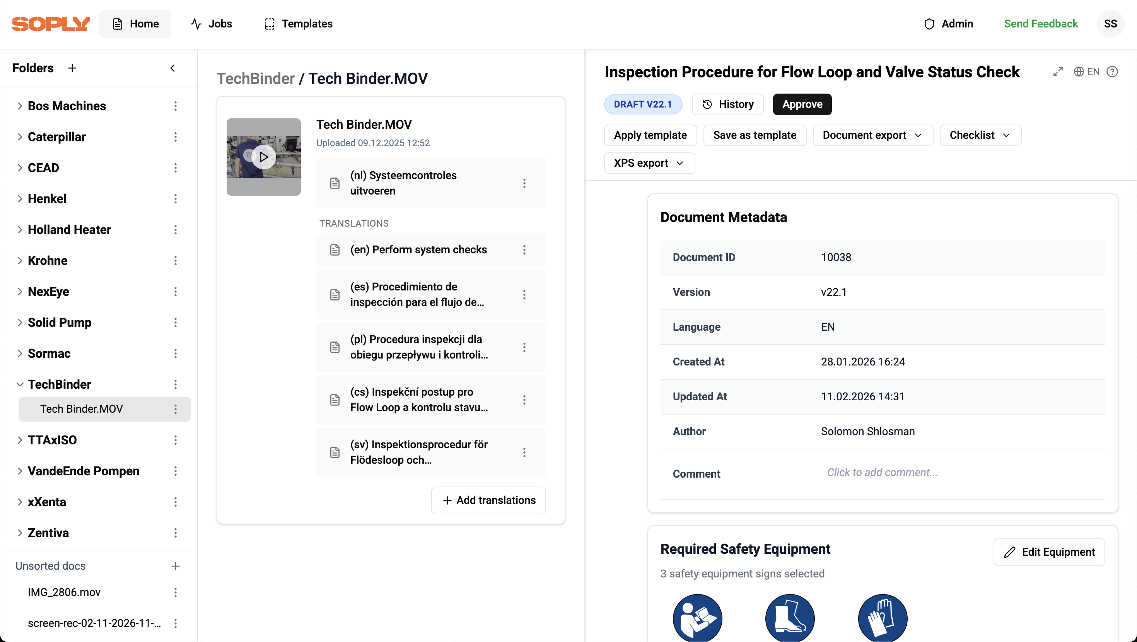Screen dimensions: 1137x642
Task: Click Add translations button
Action: click(488, 500)
